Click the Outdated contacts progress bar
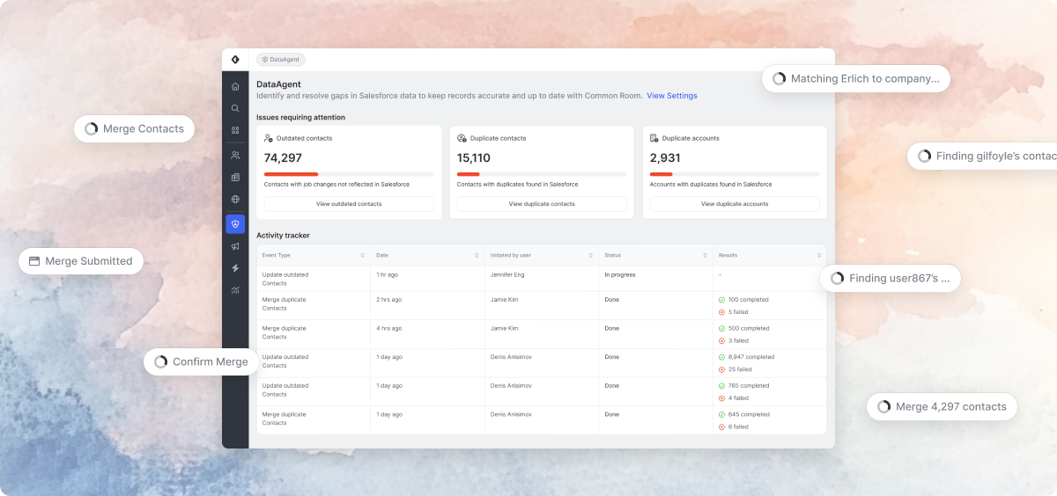Screen dimensions: 1057x496 [x=349, y=174]
